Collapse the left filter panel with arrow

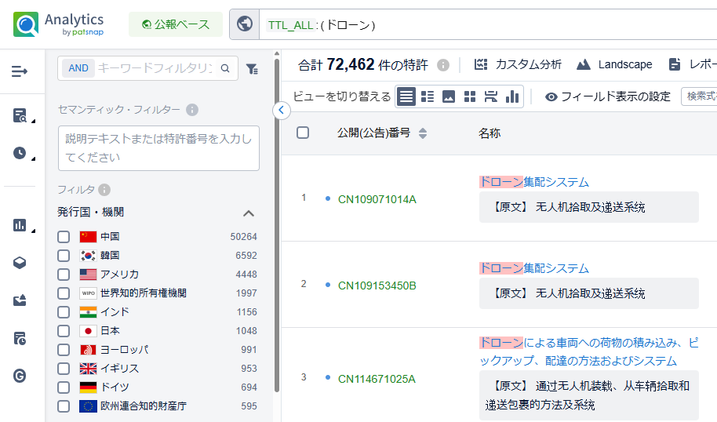pos(282,111)
